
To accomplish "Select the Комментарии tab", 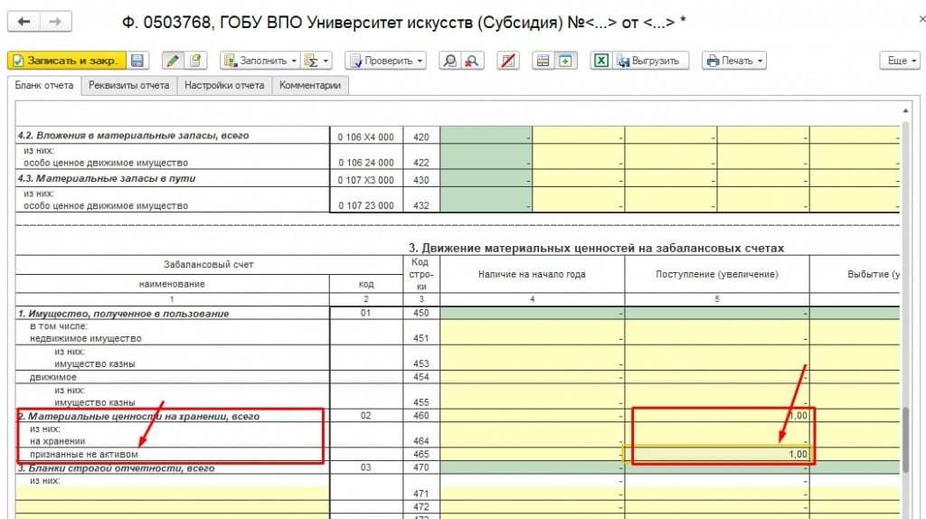I will [310, 85].
